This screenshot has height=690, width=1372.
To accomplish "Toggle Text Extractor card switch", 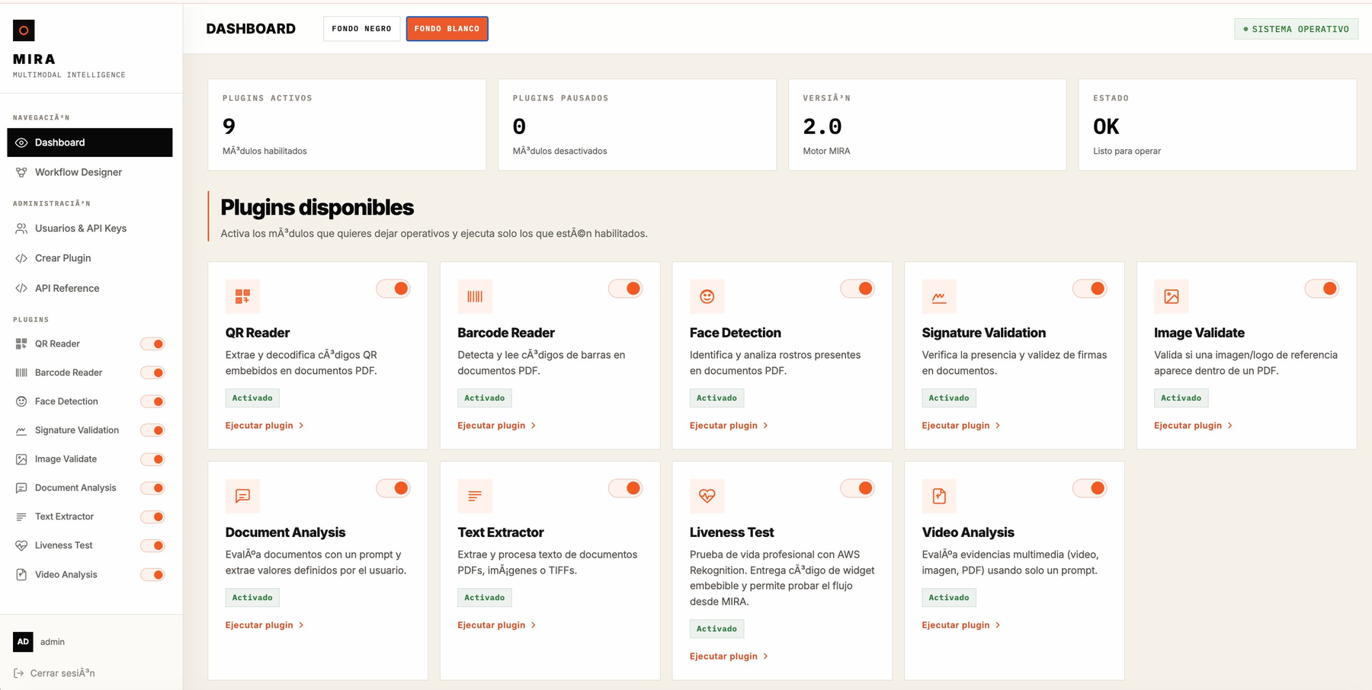I will [625, 488].
